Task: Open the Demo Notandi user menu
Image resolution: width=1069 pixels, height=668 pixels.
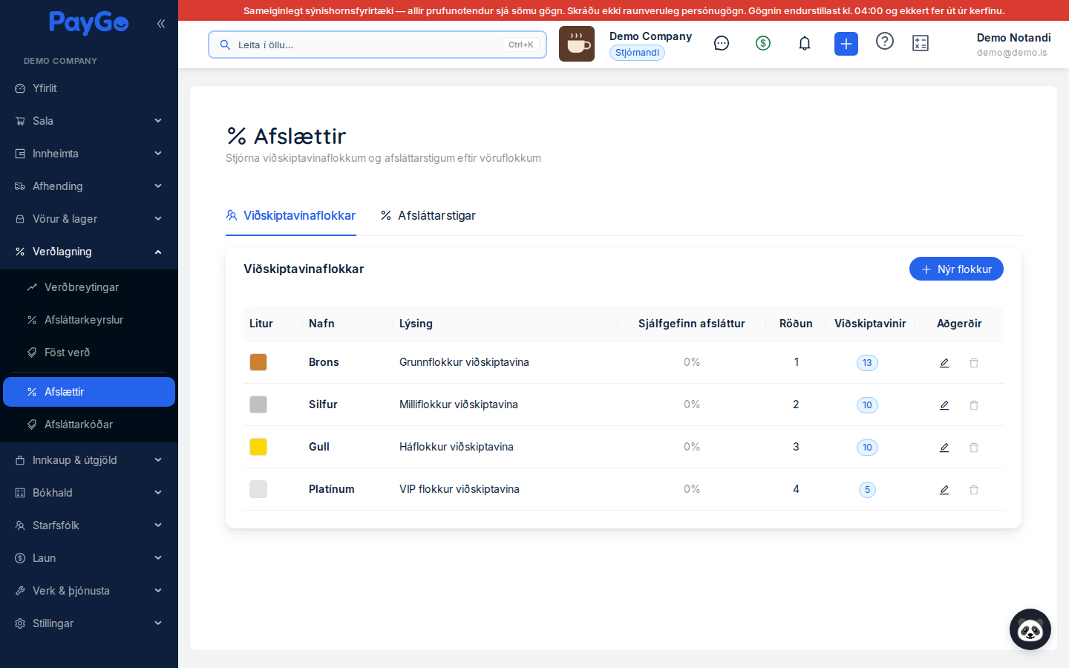Action: pyautogui.click(x=1013, y=45)
